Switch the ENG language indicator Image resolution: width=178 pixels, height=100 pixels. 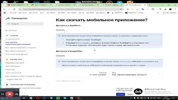point(159,98)
